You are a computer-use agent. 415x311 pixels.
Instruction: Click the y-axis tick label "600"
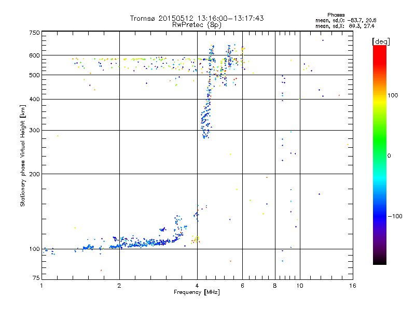[x=34, y=55]
